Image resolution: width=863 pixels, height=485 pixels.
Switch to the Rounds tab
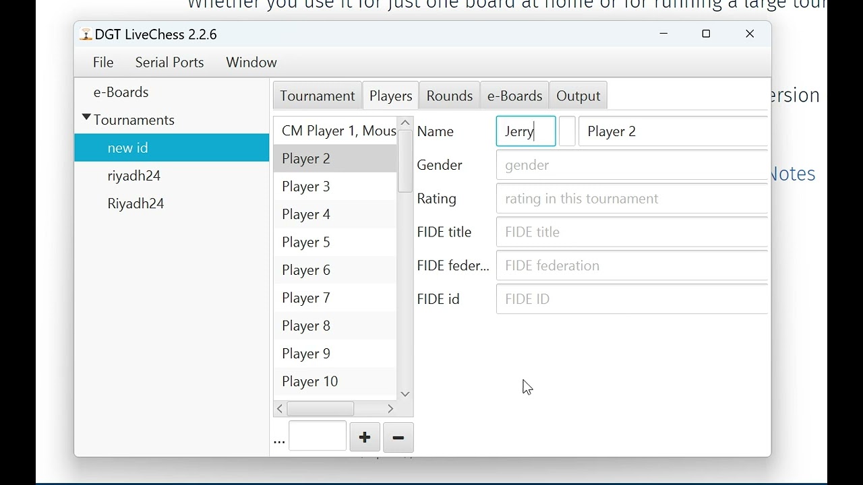(450, 96)
